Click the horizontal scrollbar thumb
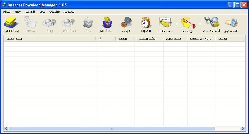Image resolution: width=249 pixels, height=134 pixels. pos(112,128)
